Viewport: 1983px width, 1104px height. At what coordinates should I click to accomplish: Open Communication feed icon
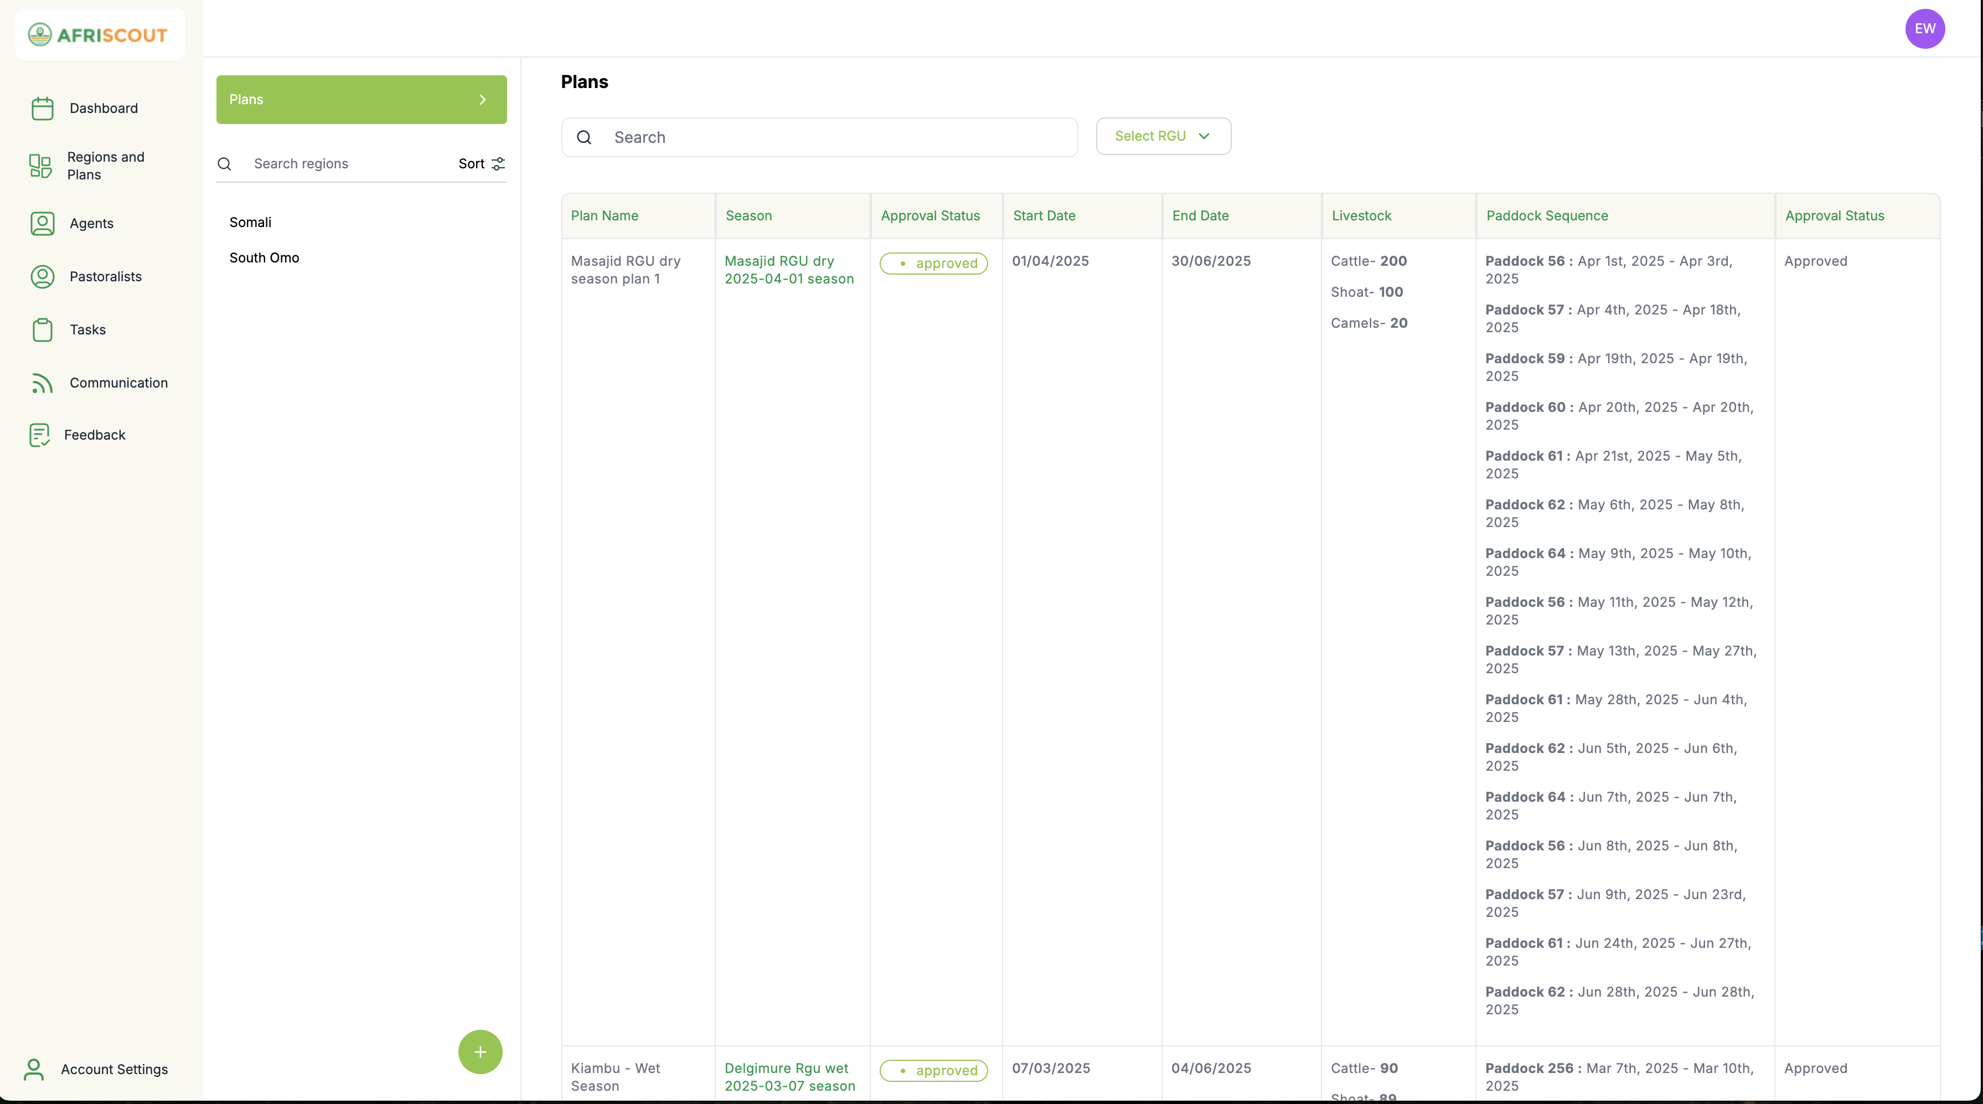tap(42, 383)
